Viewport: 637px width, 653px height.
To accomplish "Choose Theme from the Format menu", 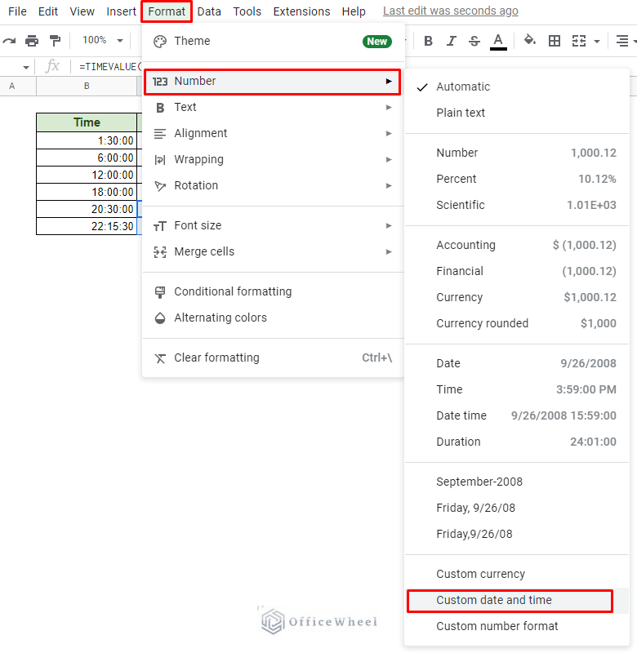I will click(x=273, y=42).
